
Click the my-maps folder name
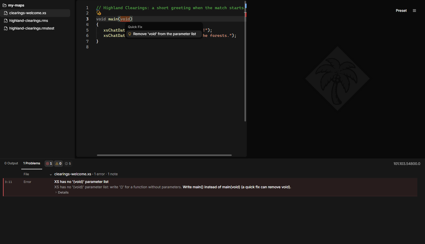pos(16,5)
